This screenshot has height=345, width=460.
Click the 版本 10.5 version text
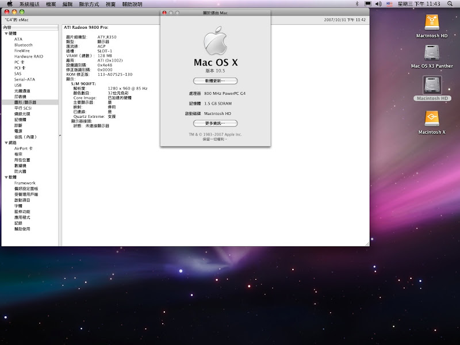(215, 71)
